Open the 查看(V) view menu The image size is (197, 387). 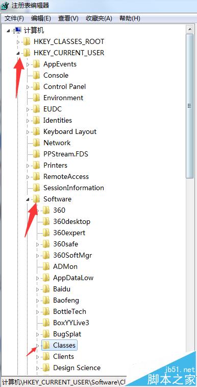point(68,18)
